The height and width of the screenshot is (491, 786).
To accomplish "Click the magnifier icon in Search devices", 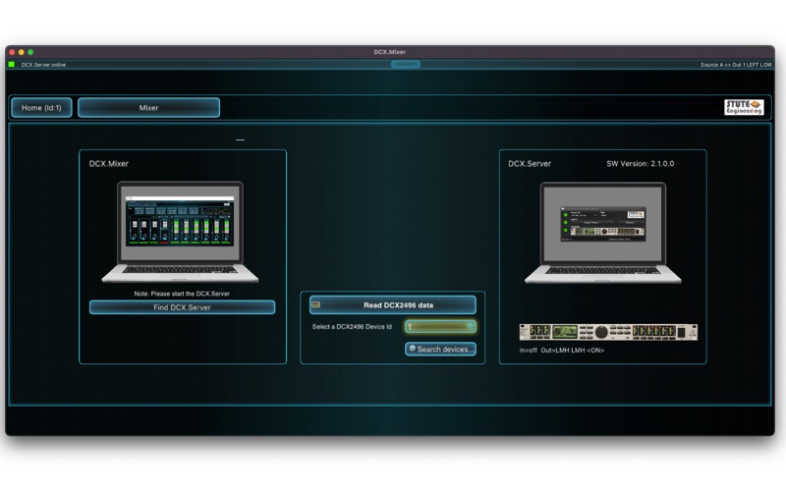I will click(412, 349).
